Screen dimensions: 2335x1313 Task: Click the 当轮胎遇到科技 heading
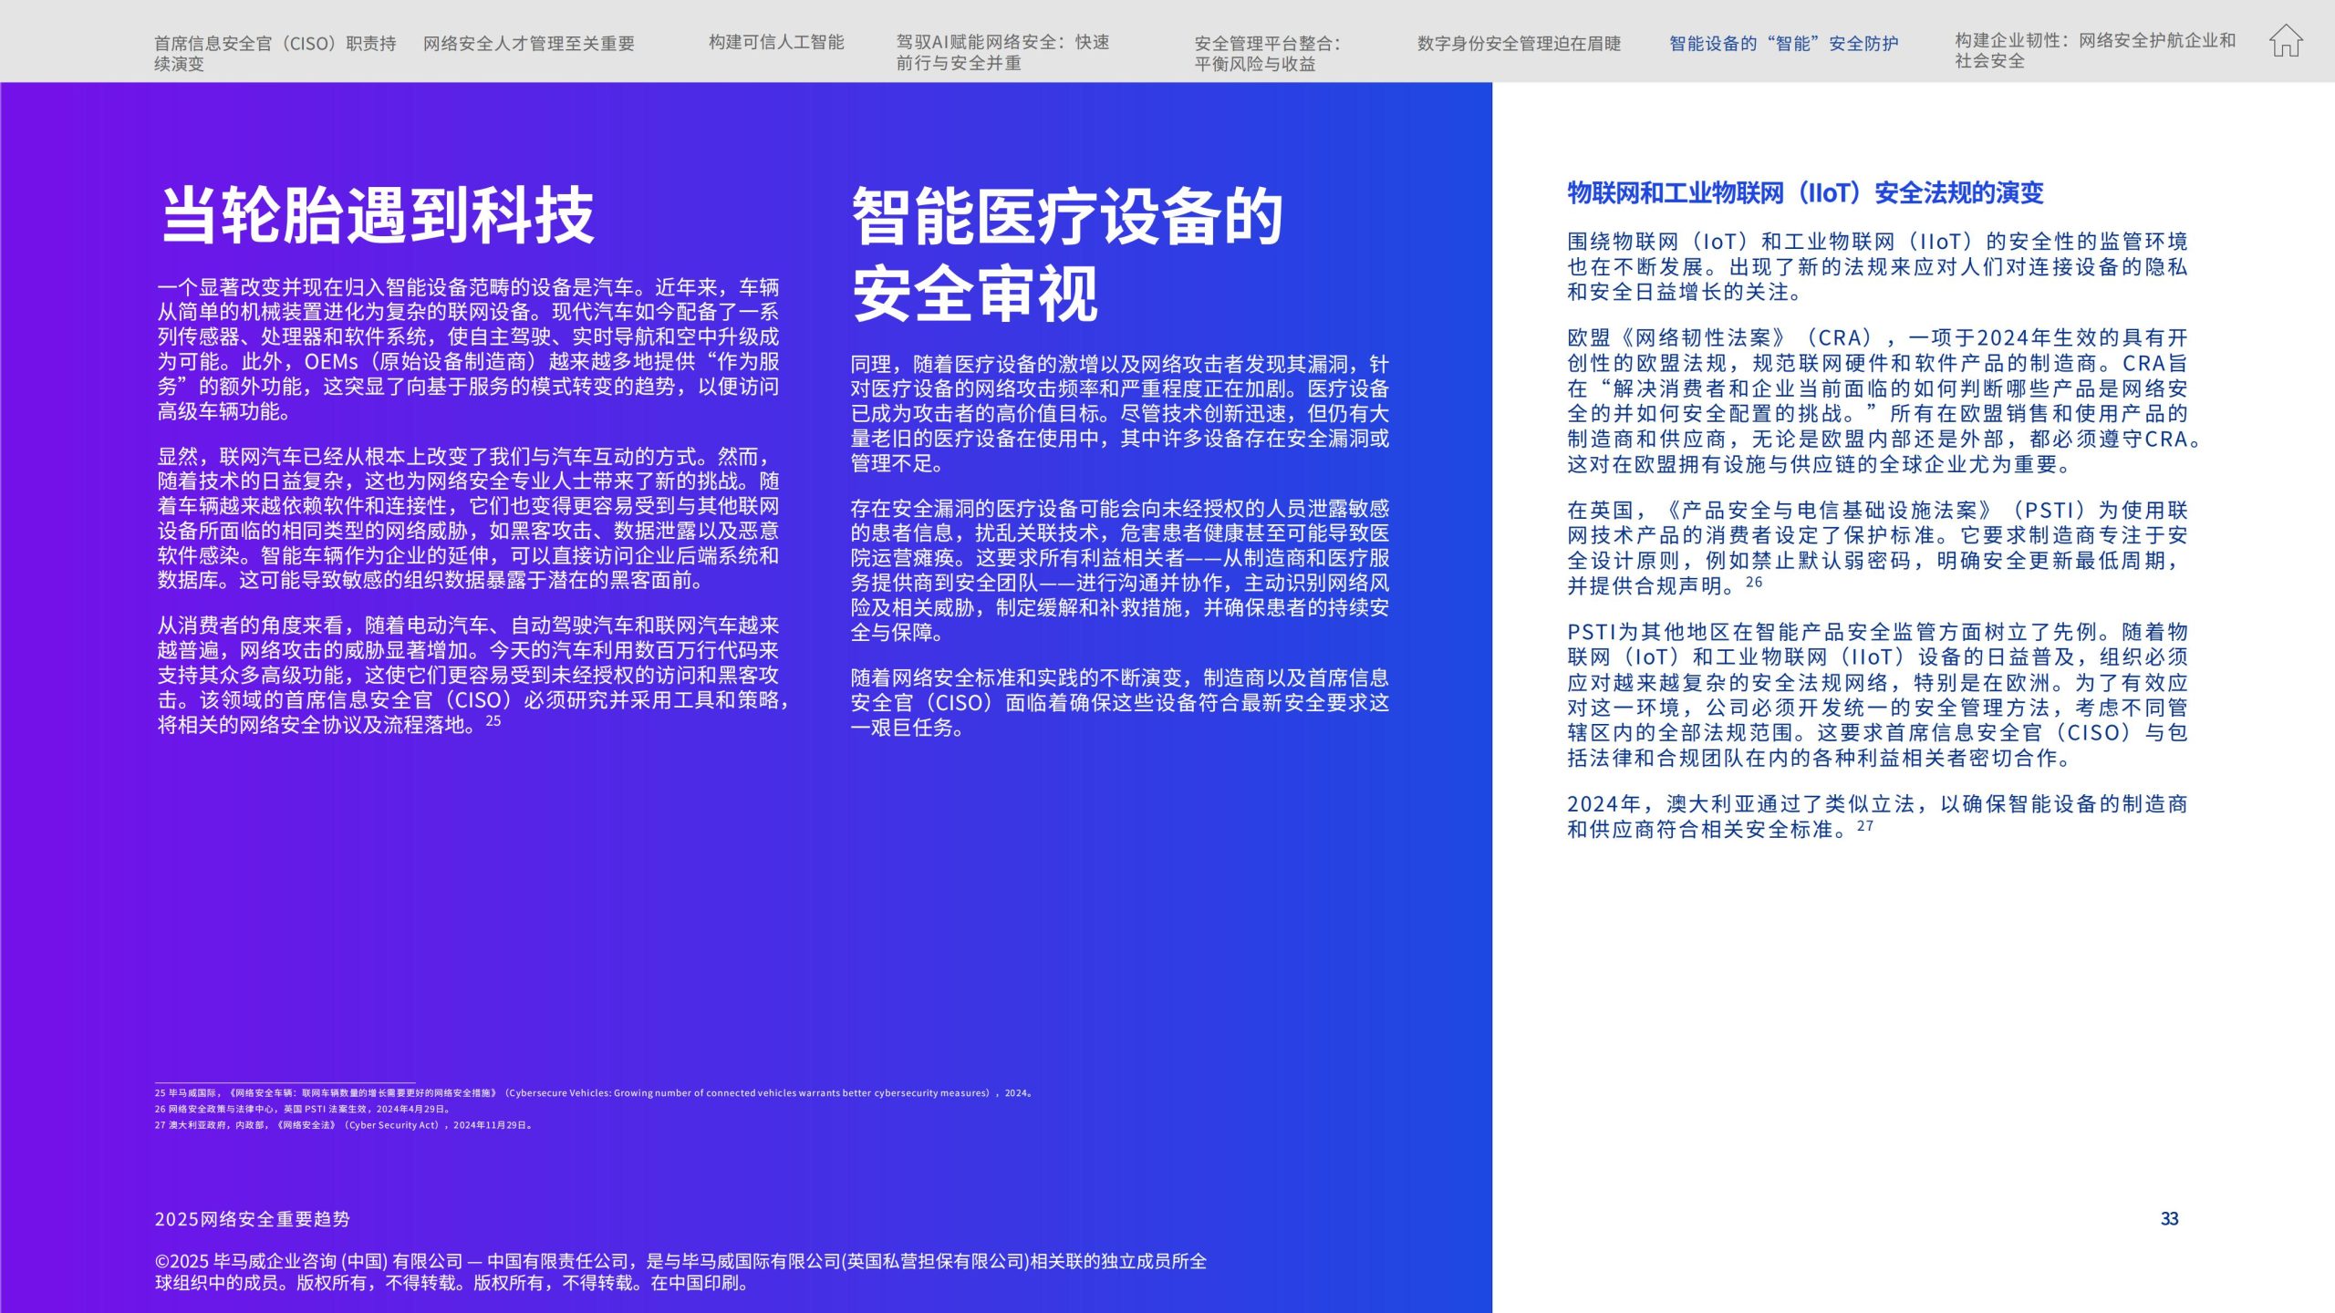tap(377, 216)
